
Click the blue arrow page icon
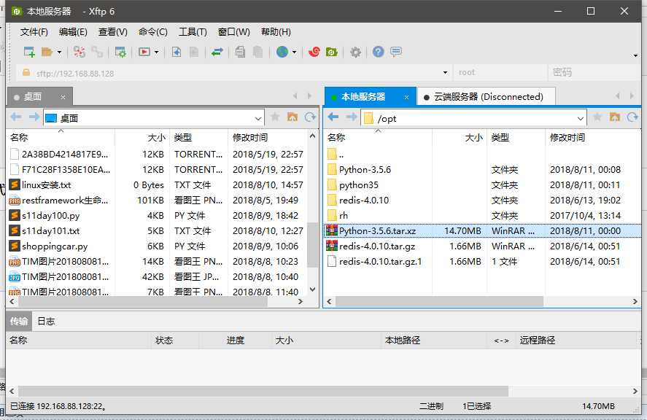coord(177,52)
